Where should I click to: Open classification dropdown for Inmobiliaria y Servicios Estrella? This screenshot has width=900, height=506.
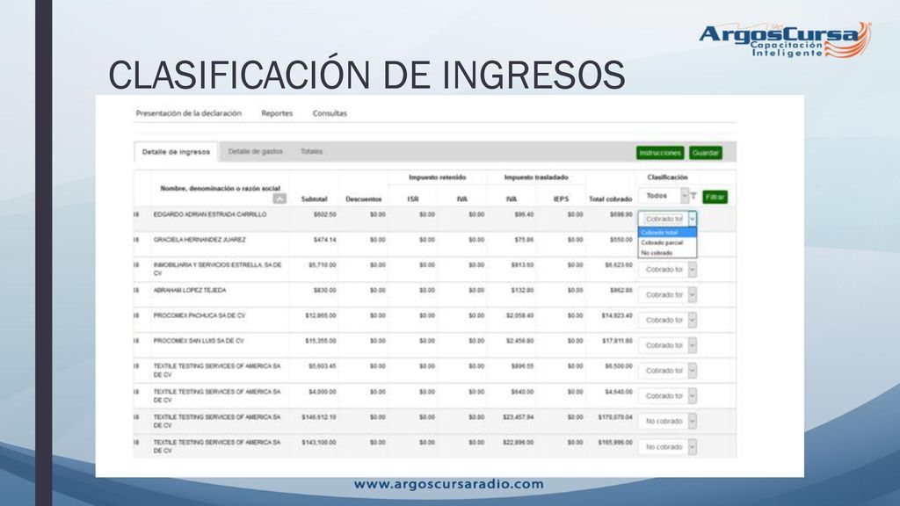coord(668,269)
